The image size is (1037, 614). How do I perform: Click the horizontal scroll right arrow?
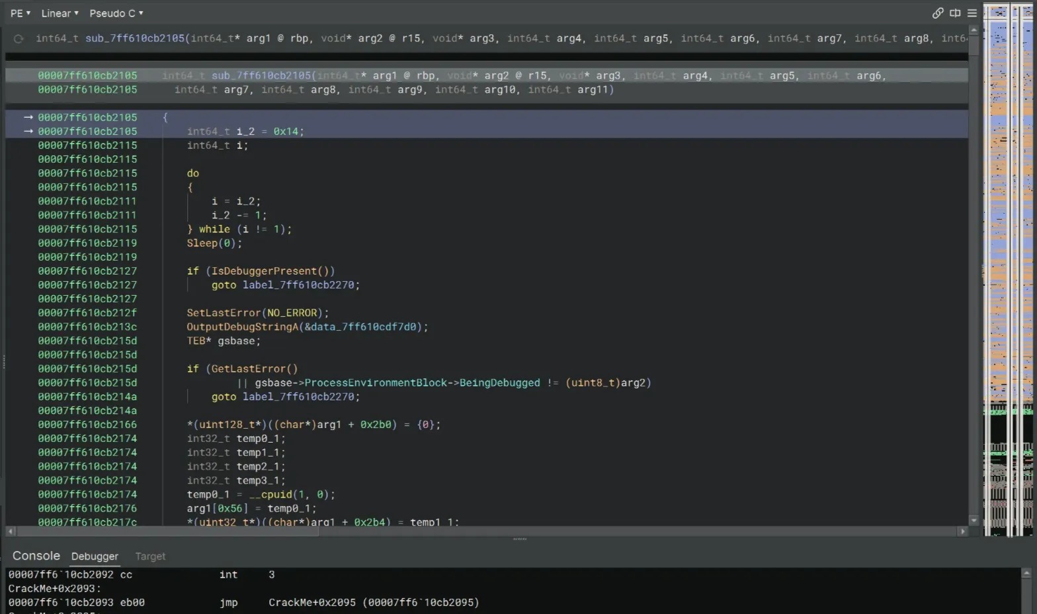962,531
